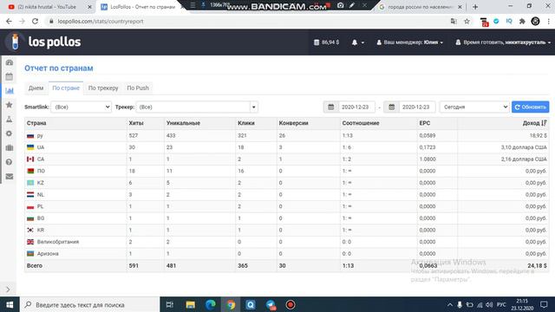The image size is (555, 312).
Task: Switch to the По трекеру tab
Action: pyautogui.click(x=103, y=88)
